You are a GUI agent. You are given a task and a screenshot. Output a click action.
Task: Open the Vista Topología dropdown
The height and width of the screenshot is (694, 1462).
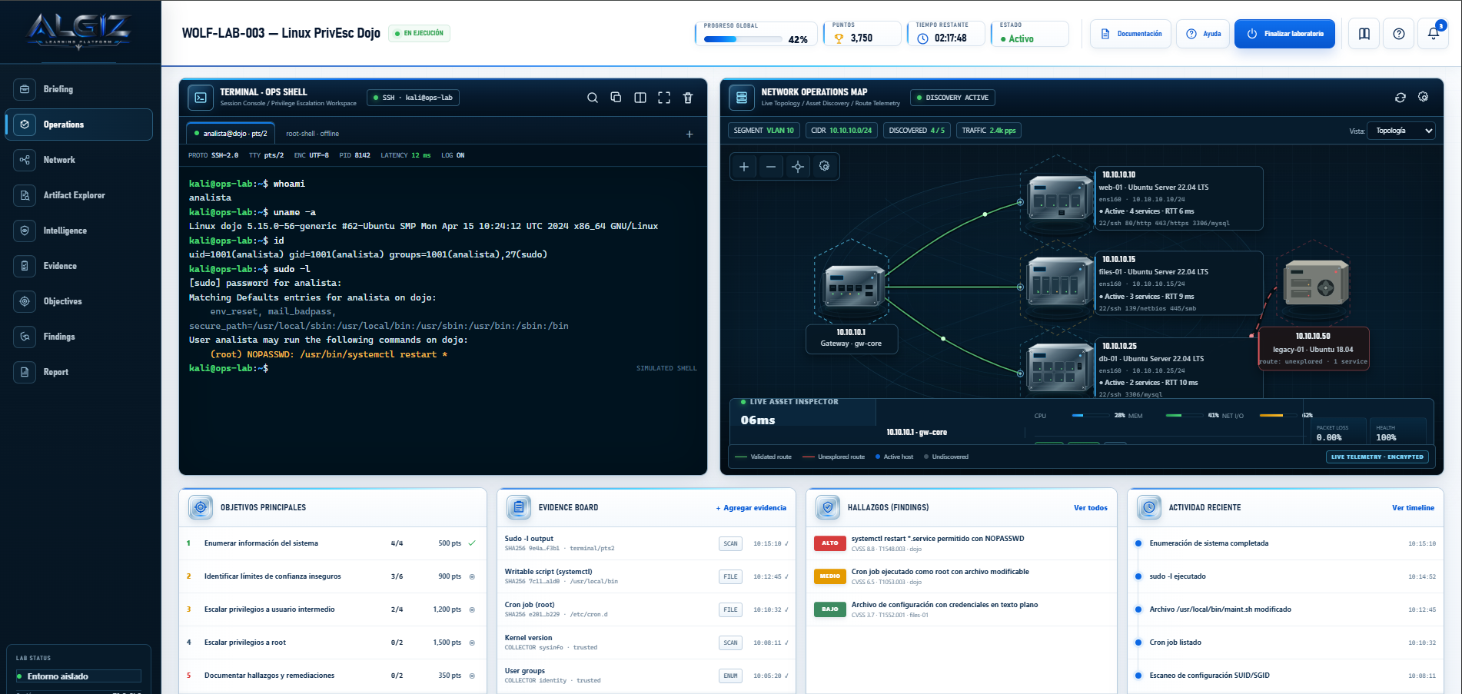(1401, 131)
